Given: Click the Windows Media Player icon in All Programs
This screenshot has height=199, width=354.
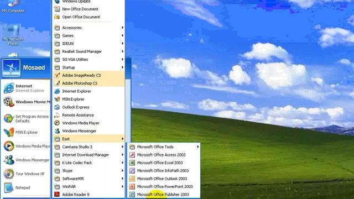Looking at the screenshot, I should pyautogui.click(x=57, y=123).
